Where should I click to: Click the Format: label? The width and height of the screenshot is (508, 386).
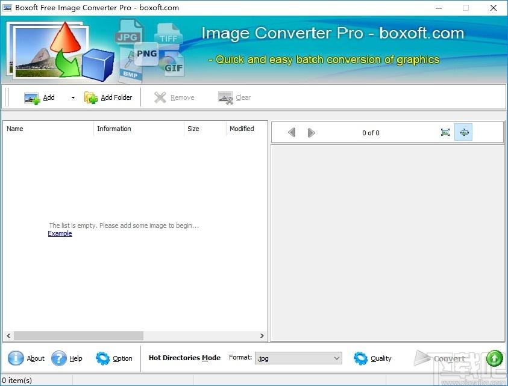pyautogui.click(x=240, y=357)
